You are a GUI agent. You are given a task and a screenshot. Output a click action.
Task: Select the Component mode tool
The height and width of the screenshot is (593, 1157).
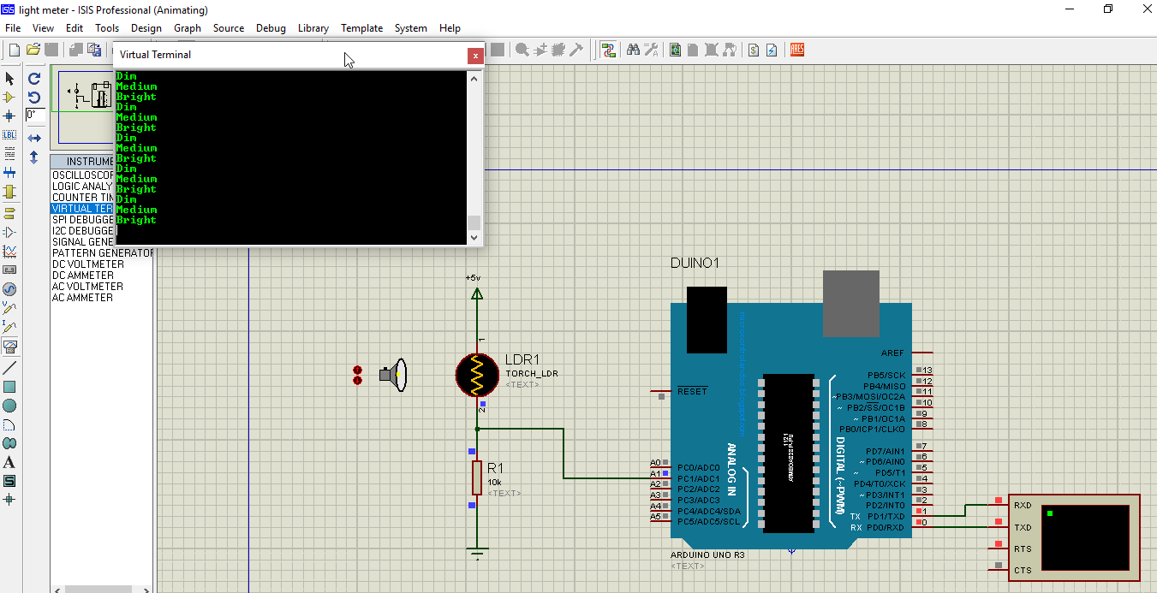tap(9, 98)
